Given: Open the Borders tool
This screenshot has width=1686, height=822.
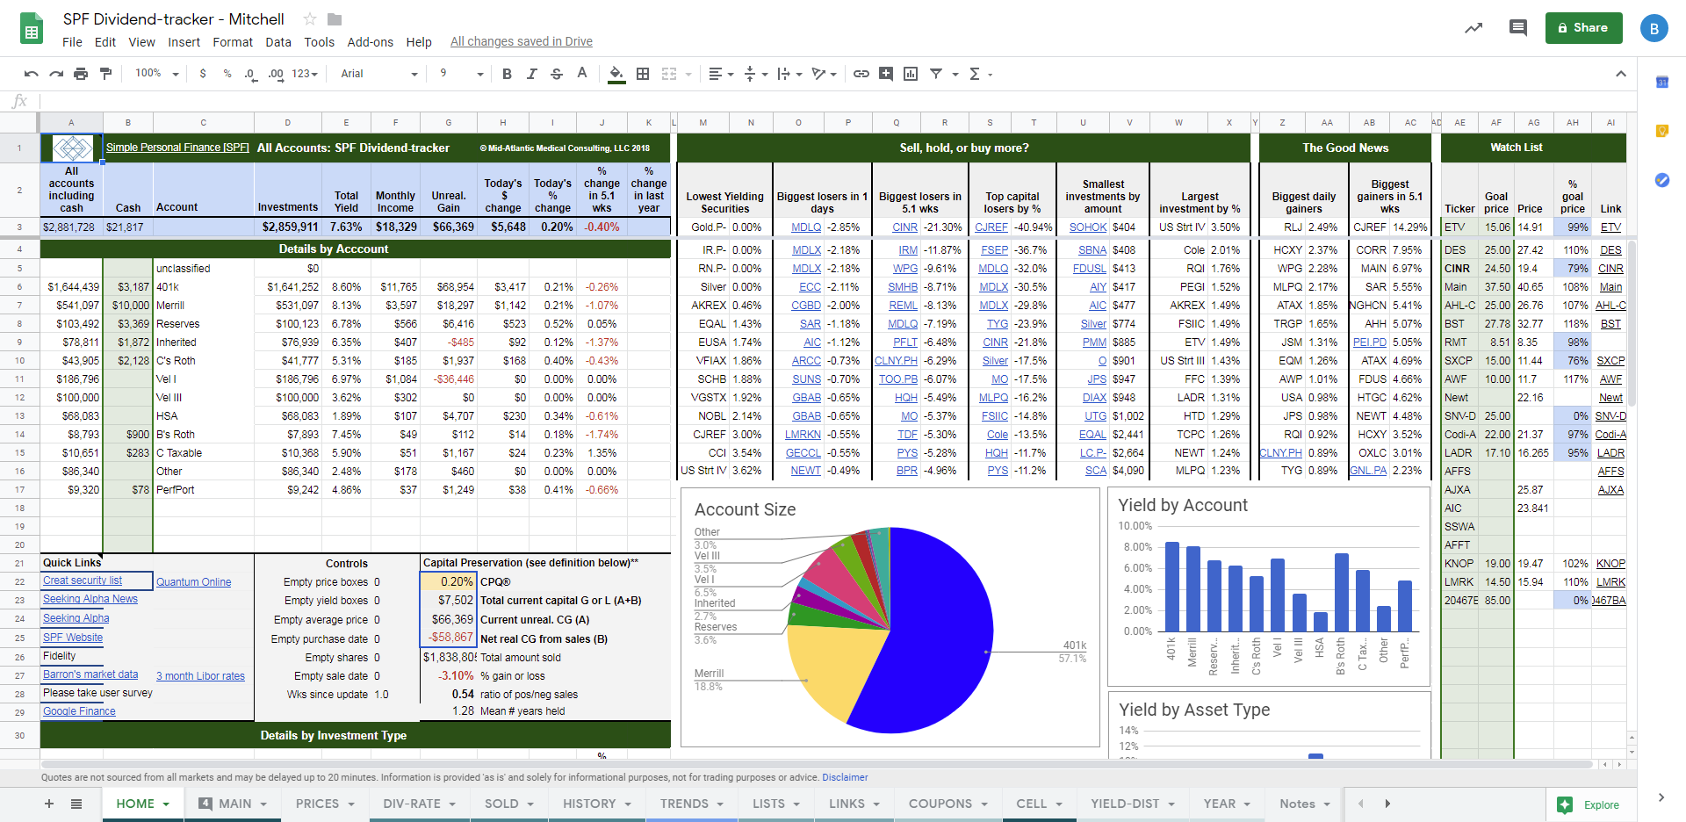Looking at the screenshot, I should pos(643,74).
